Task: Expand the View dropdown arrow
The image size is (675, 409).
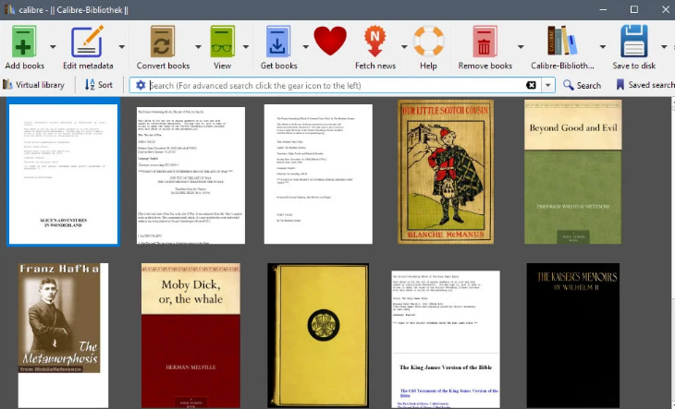Action: point(246,46)
